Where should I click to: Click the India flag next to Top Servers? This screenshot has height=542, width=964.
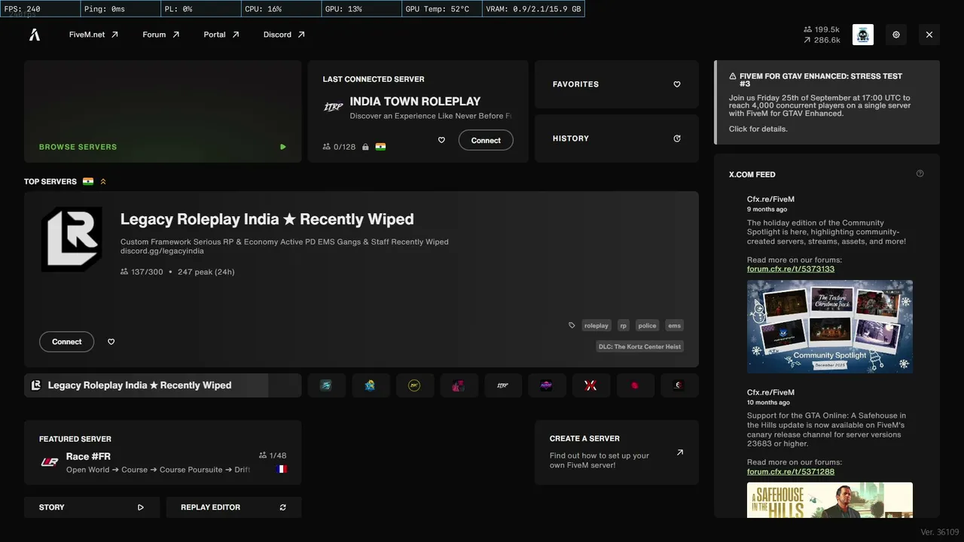click(88, 181)
